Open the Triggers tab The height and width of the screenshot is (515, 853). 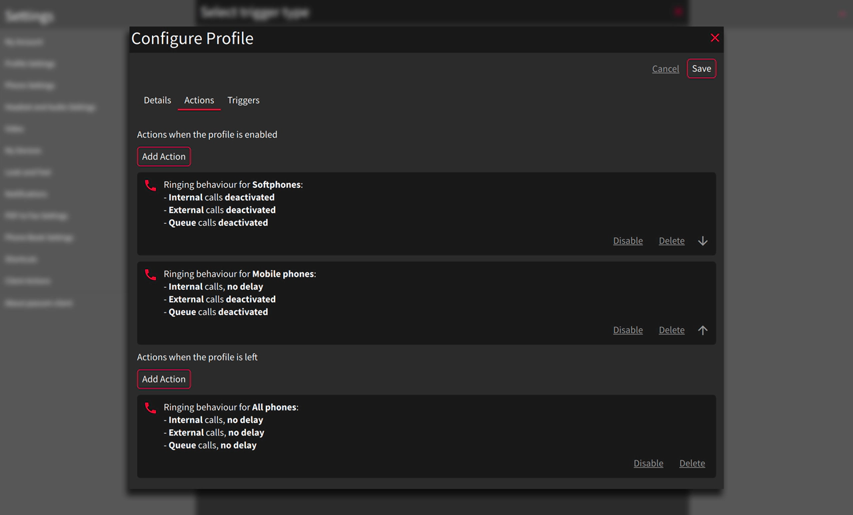point(243,100)
